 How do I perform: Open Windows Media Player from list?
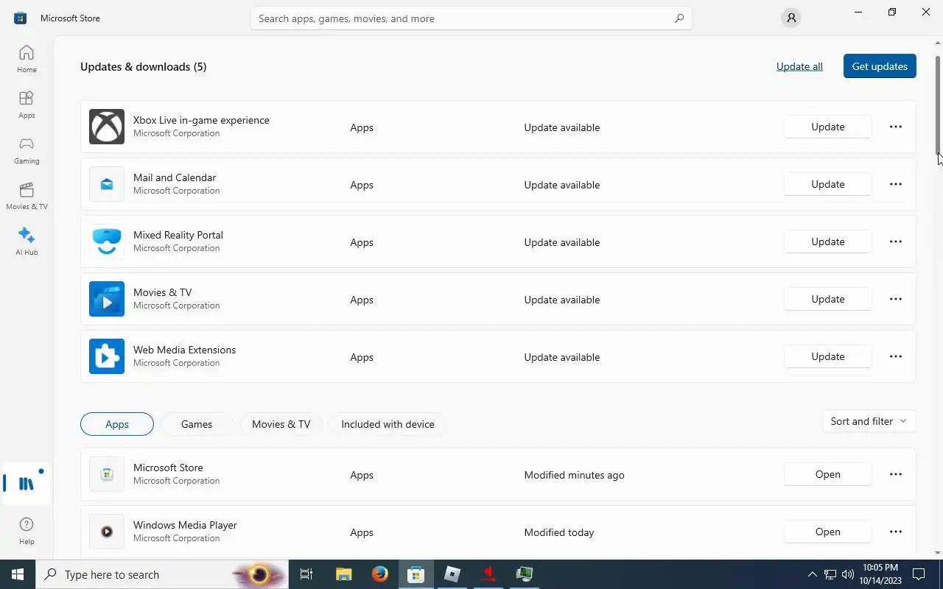point(828,532)
